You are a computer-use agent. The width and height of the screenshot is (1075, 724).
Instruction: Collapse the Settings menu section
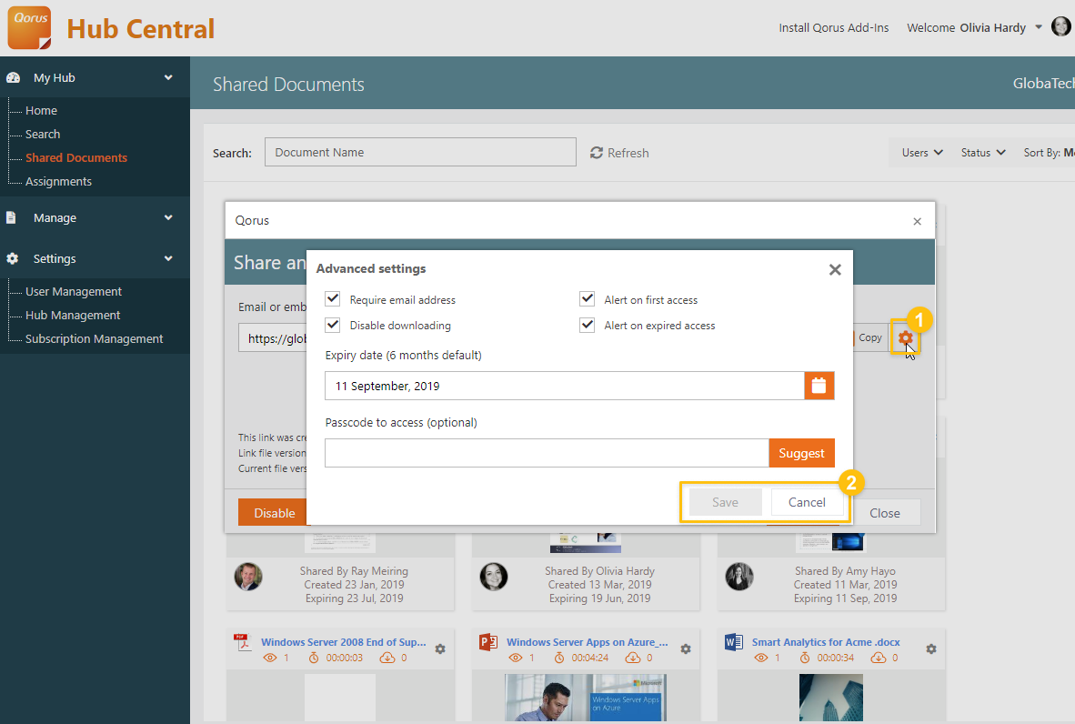168,258
